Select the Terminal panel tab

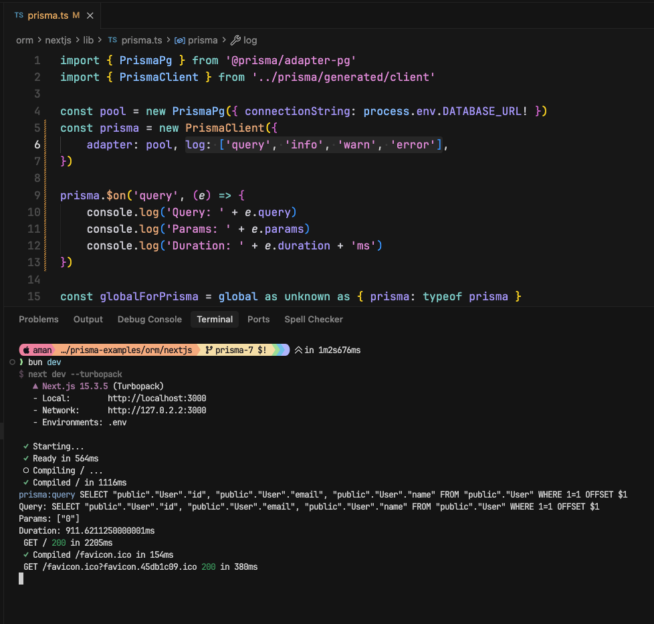[x=215, y=320]
